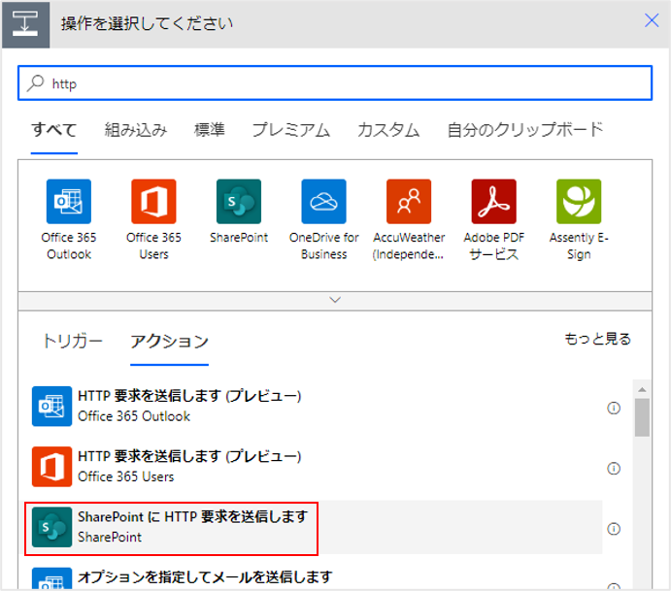Image resolution: width=671 pixels, height=591 pixels.
Task: Open the 自分のクリップボード tab
Action: pyautogui.click(x=524, y=130)
